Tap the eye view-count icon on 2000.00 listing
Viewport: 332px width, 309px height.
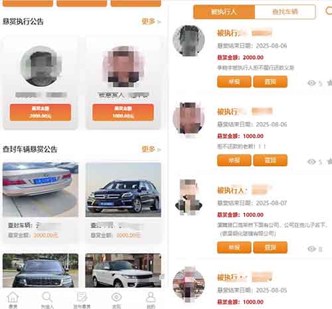(x=311, y=83)
